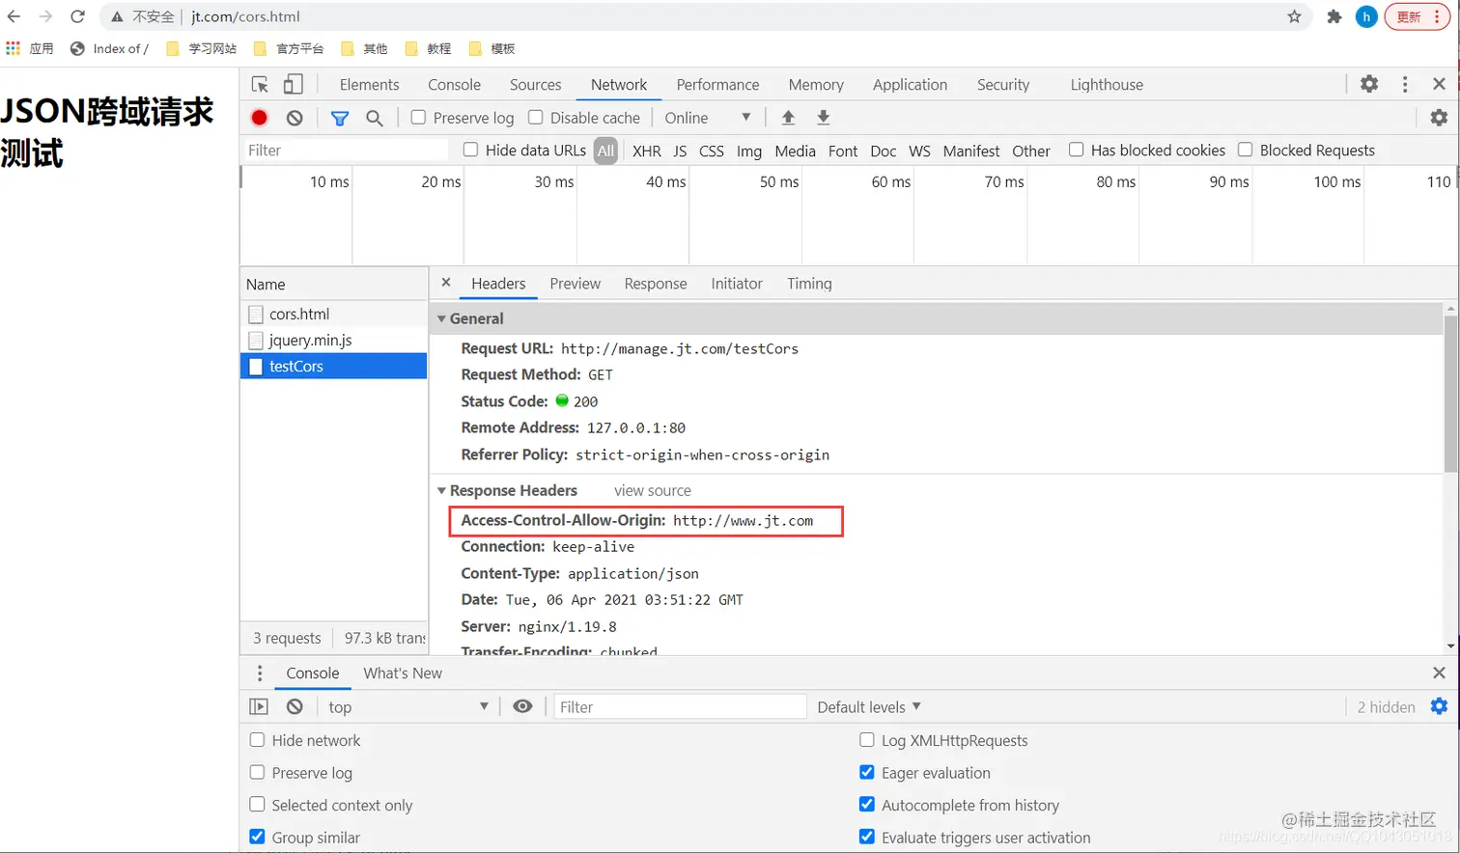Uncheck Eager evaluation
The image size is (1460, 853).
coord(867,772)
